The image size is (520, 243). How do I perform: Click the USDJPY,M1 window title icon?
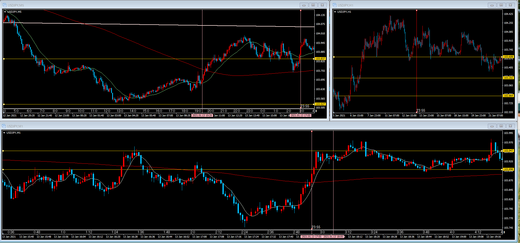pos(4,126)
